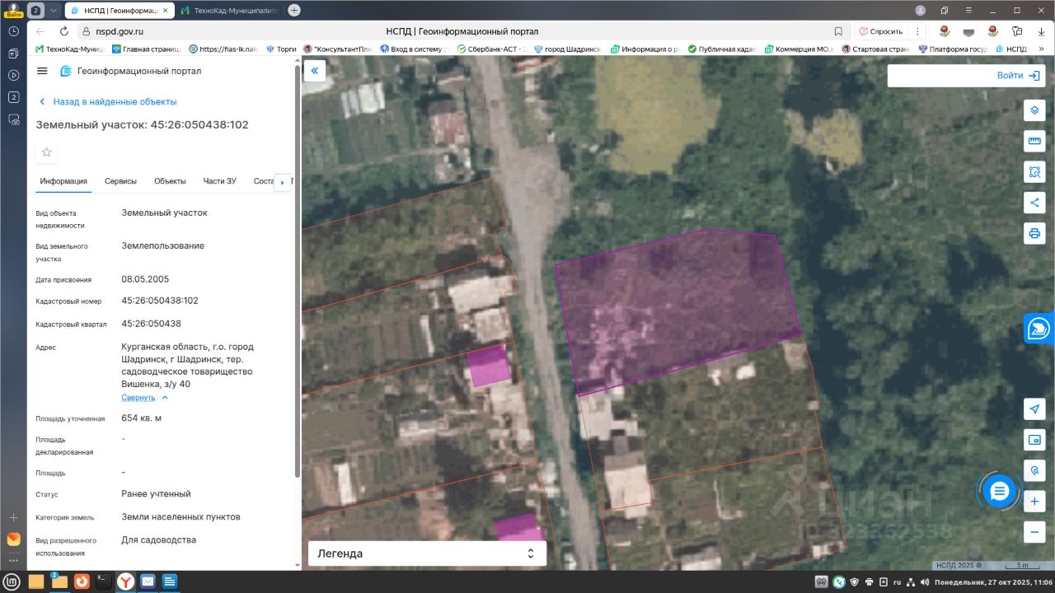1055x593 pixels.
Task: Open the hamburger main menu
Action: tap(42, 71)
